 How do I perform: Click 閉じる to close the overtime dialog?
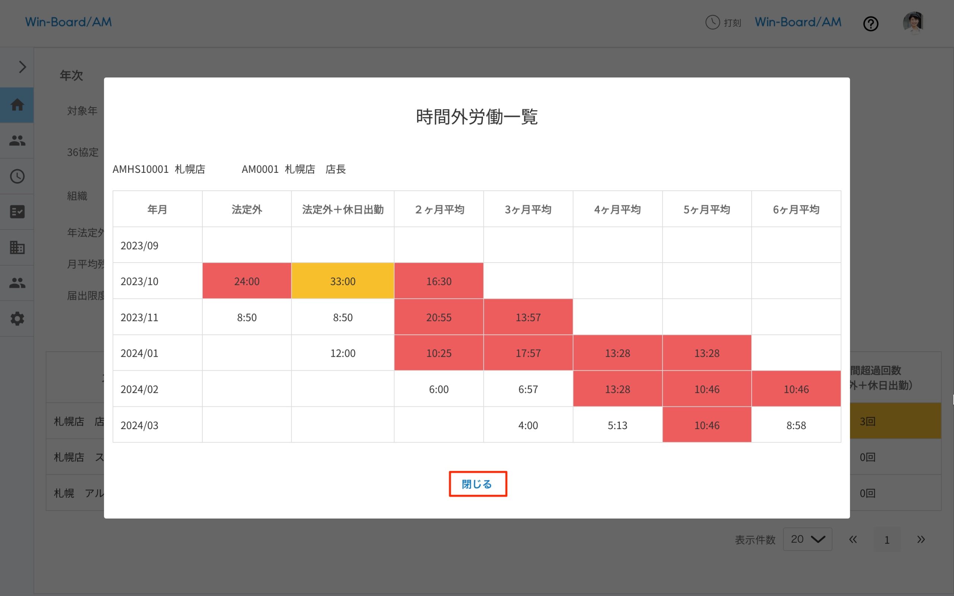pos(477,484)
